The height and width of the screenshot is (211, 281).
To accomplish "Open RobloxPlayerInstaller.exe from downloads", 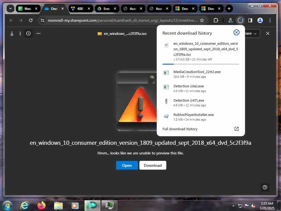I will [201, 117].
